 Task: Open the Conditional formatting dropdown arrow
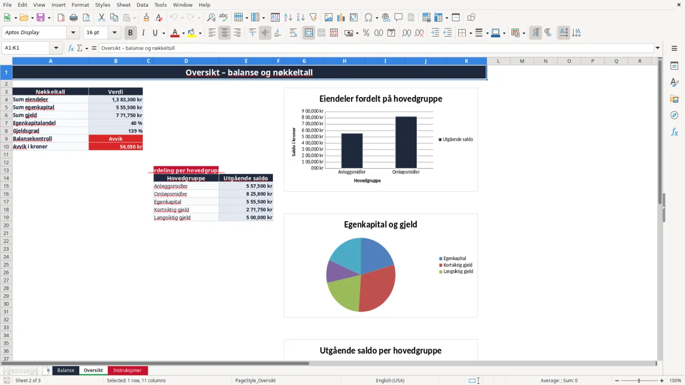tap(523, 33)
